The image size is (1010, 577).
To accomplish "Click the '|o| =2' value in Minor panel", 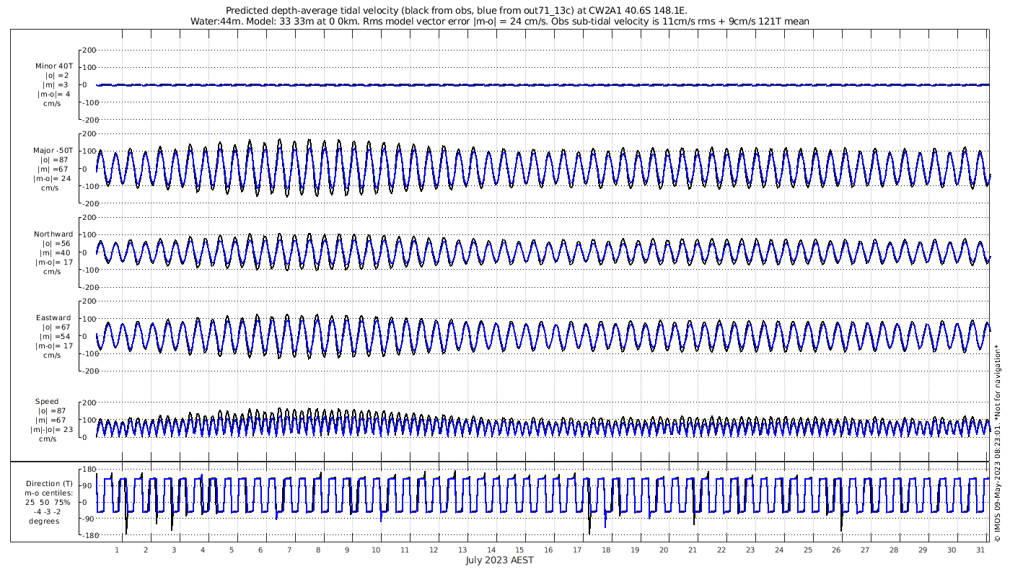I will tap(57, 76).
